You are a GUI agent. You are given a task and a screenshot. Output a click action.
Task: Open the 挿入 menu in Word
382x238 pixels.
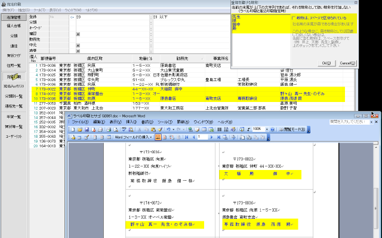(131, 122)
